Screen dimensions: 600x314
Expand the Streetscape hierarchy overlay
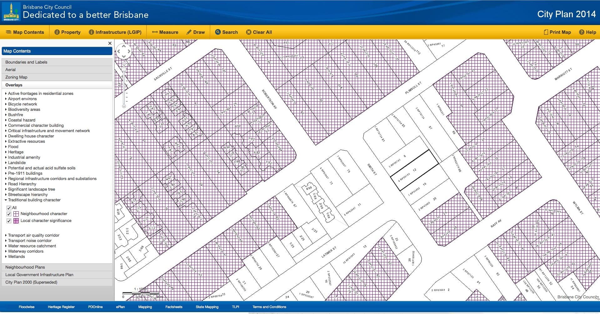click(x=6, y=195)
